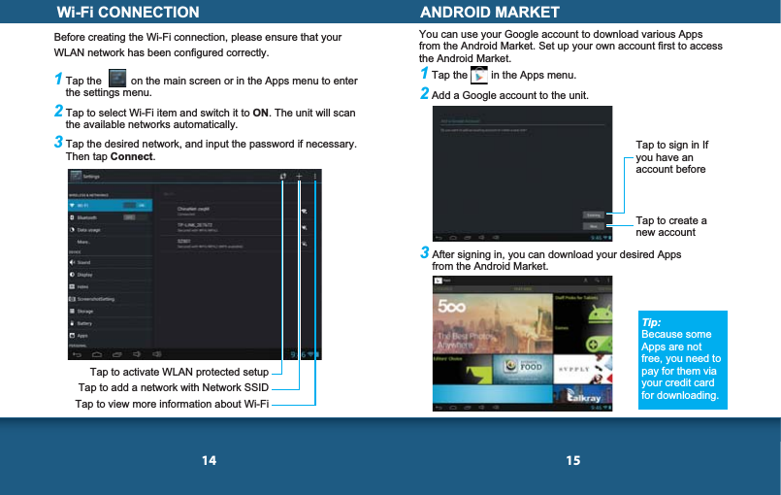The width and height of the screenshot is (781, 495).
Task: Tap the overflow menu in the Market top bar
Action: click(x=608, y=280)
